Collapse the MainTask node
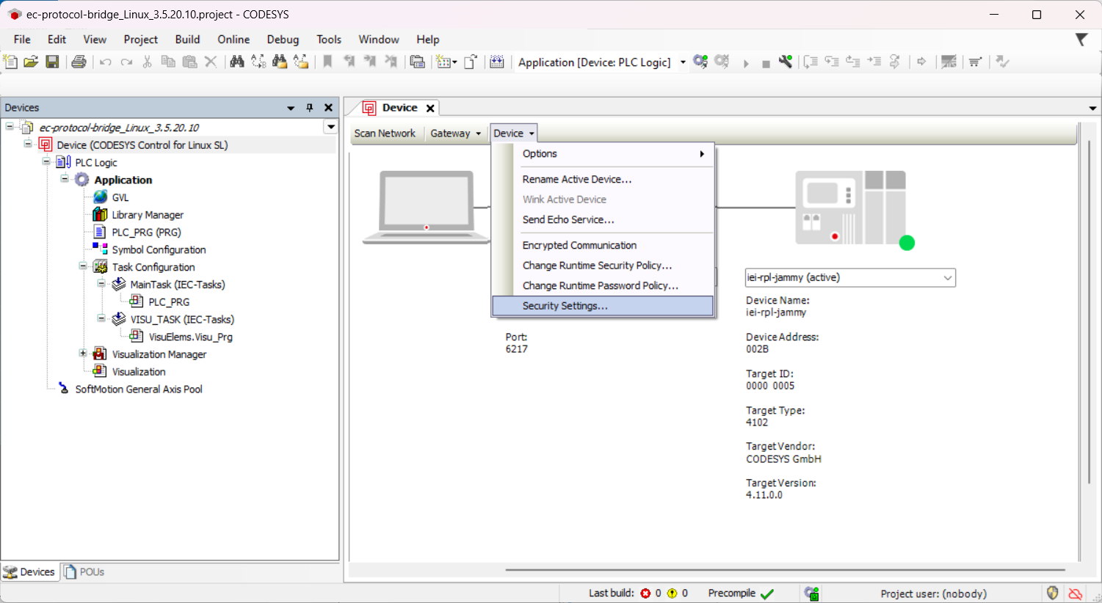 click(x=101, y=284)
